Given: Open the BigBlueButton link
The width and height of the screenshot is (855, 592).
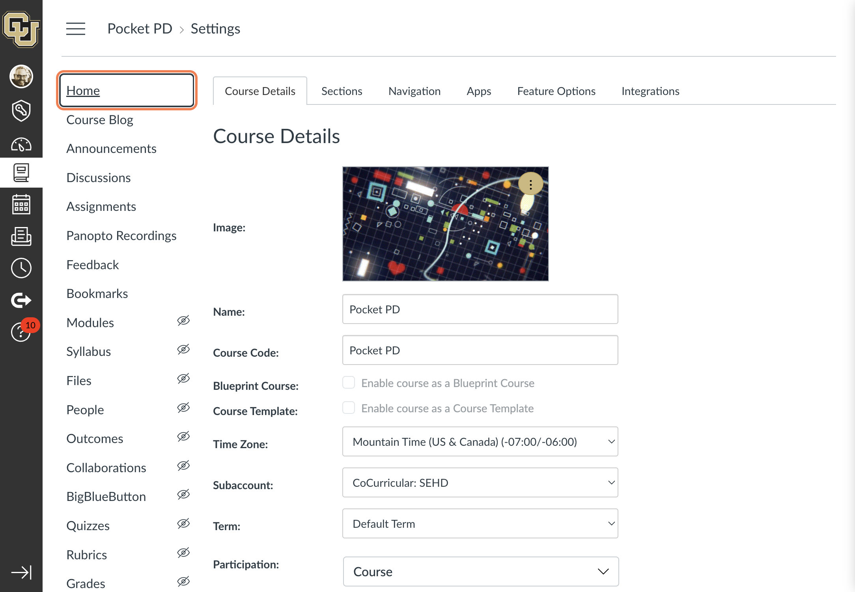Looking at the screenshot, I should pyautogui.click(x=106, y=497).
